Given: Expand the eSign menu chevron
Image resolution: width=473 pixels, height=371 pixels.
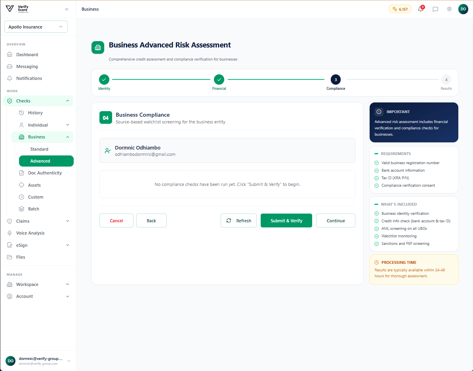Looking at the screenshot, I should click(68, 245).
